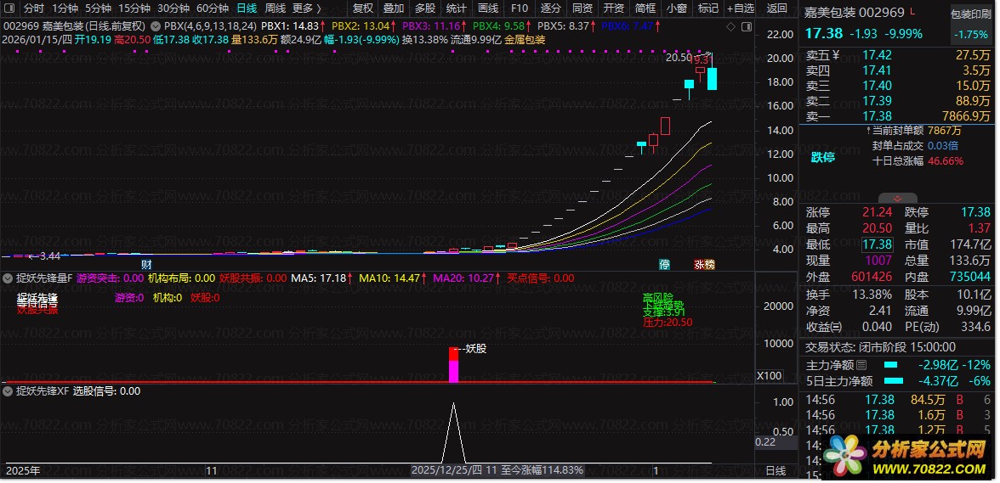Click the 画线 drawing tool button
Image resolution: width=1000 pixels, height=483 pixels.
coord(488,8)
